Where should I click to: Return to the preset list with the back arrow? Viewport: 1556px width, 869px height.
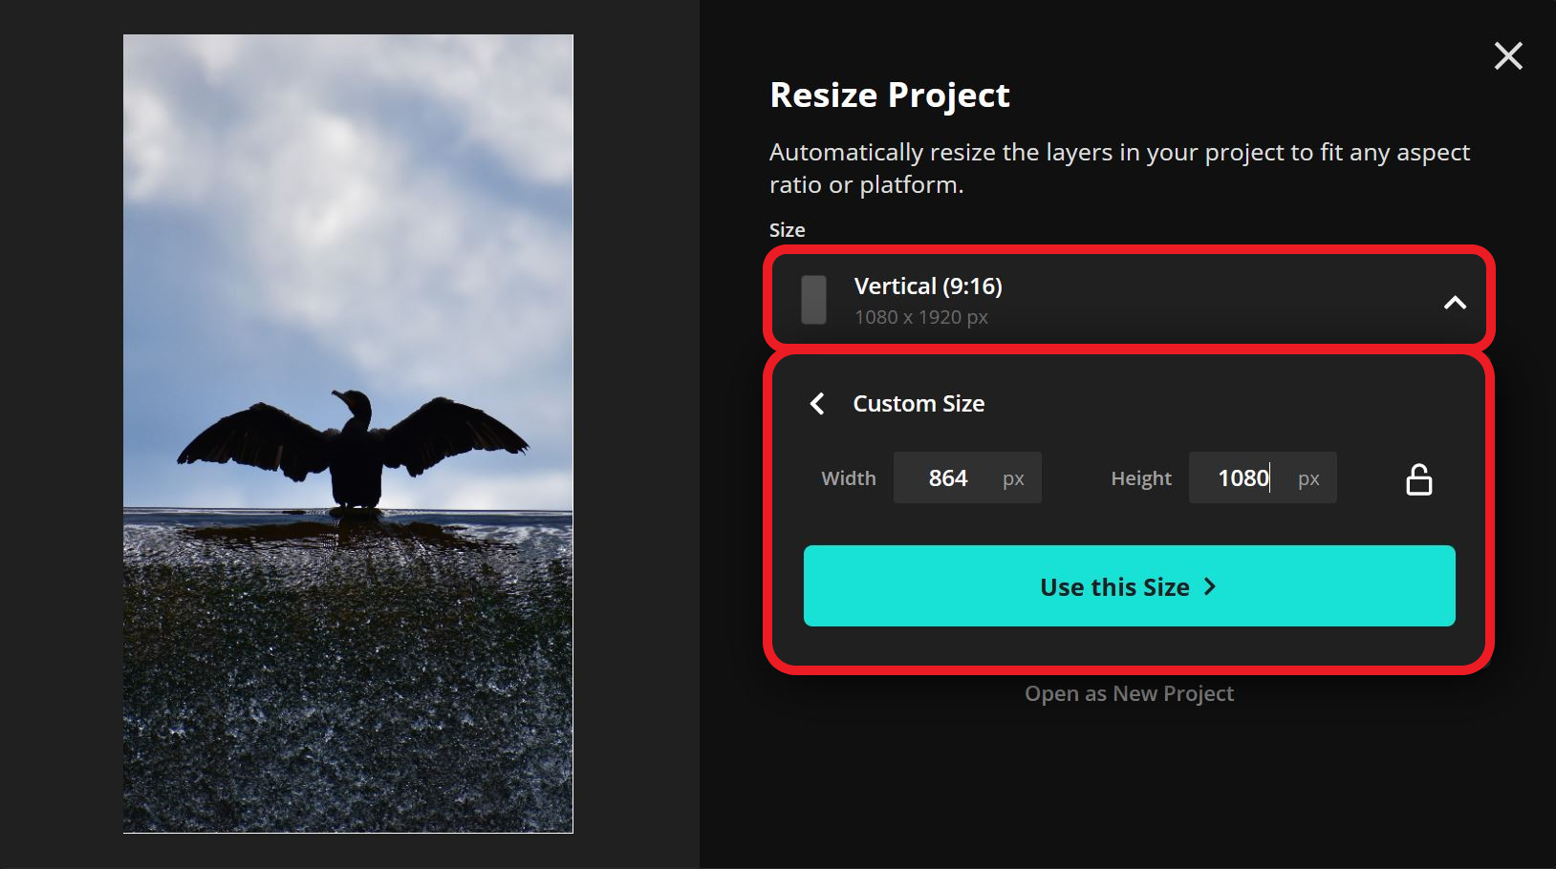coord(818,404)
